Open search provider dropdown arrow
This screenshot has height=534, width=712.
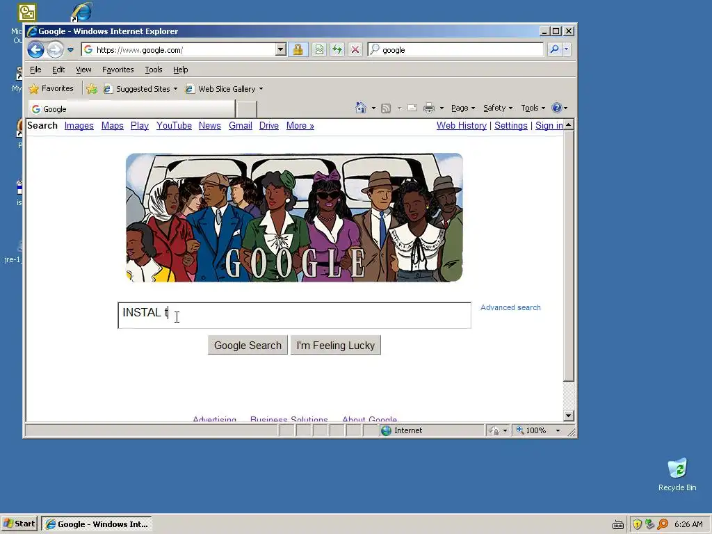click(566, 49)
